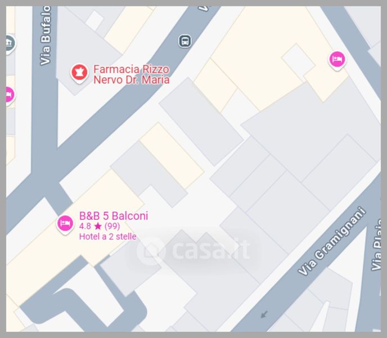Click the star symbol in the B&B rating
This screenshot has width=387, height=338.
[x=98, y=226]
